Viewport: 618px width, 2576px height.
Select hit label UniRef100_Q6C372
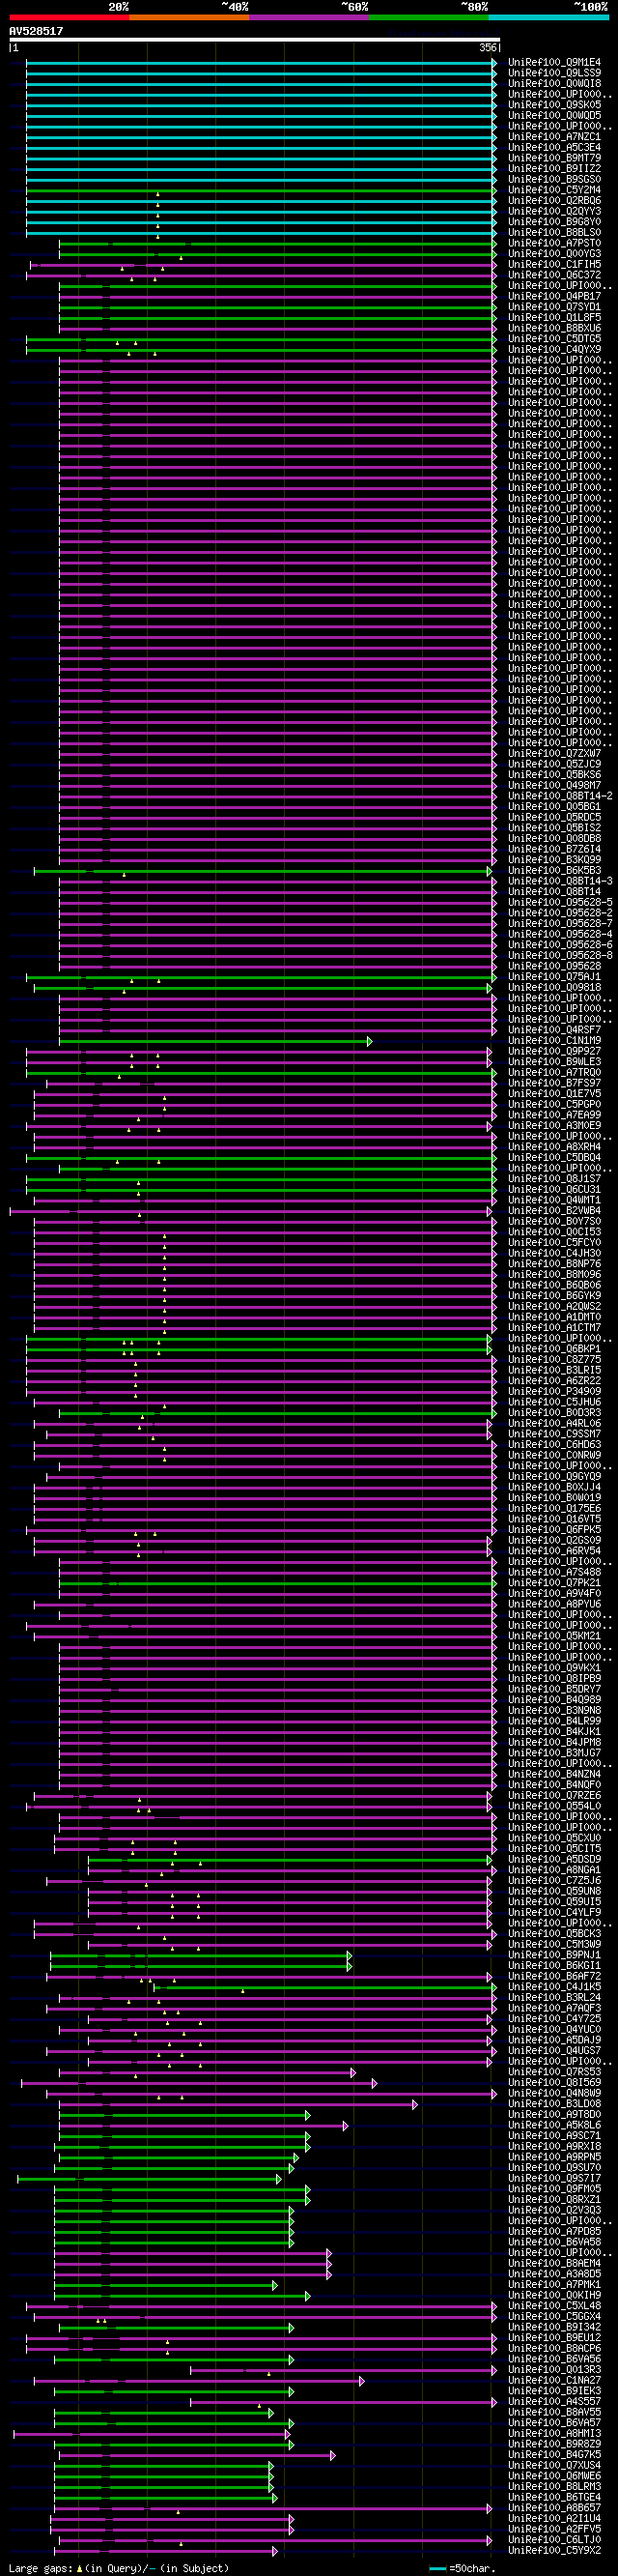point(554,275)
